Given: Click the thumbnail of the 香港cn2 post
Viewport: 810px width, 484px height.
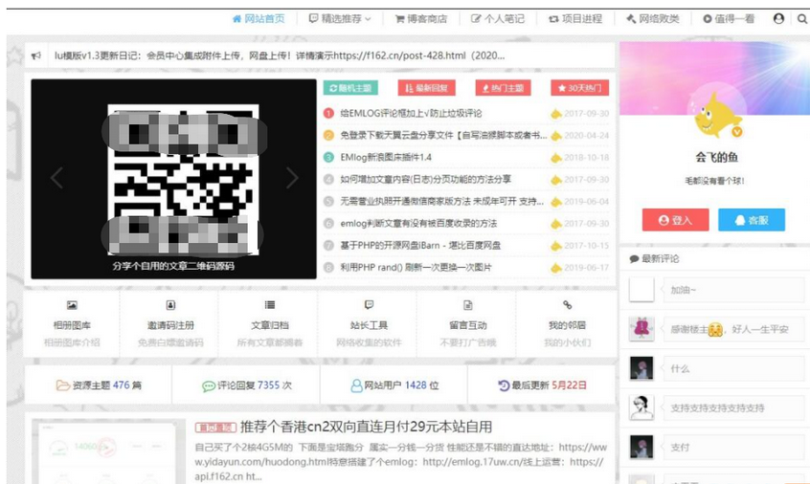Looking at the screenshot, I should point(108,451).
